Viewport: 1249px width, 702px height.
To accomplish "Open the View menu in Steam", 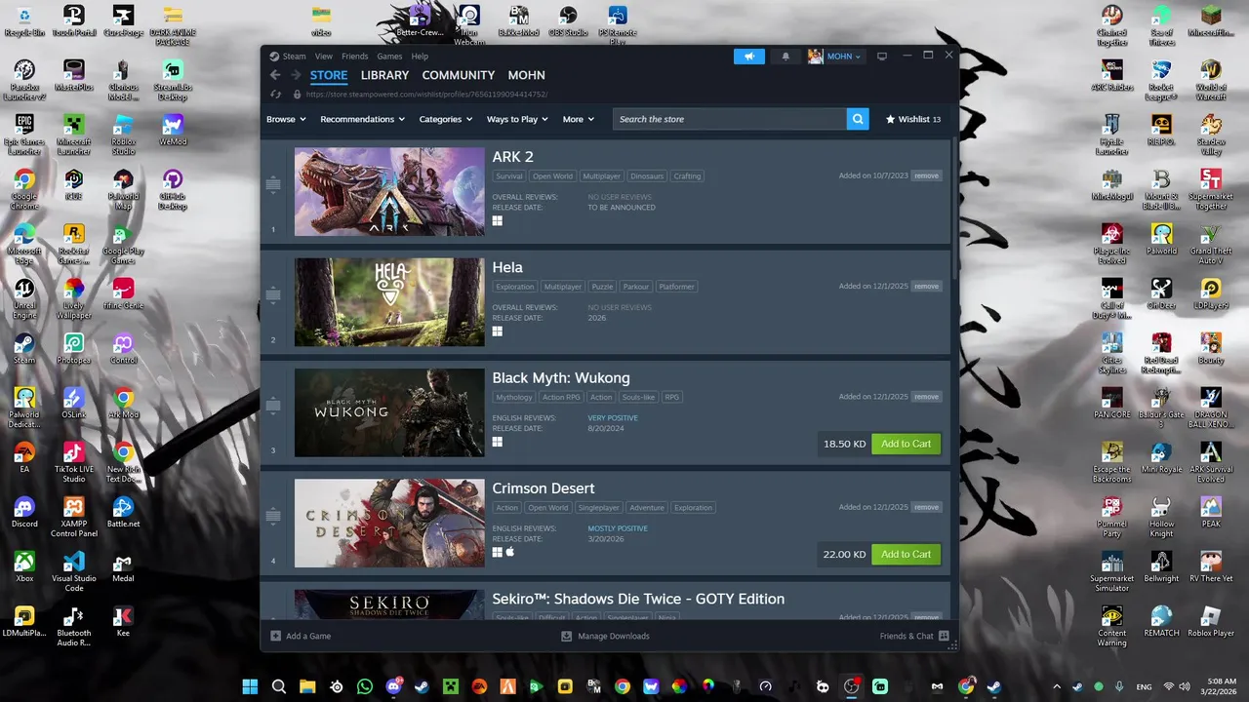I will pyautogui.click(x=324, y=57).
